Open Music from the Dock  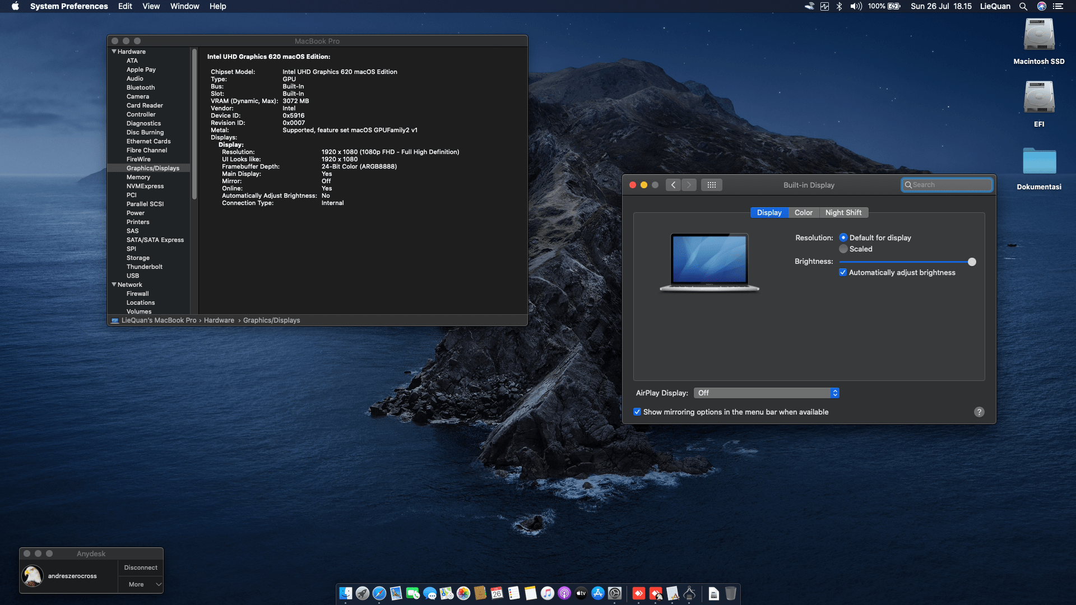pyautogui.click(x=548, y=593)
